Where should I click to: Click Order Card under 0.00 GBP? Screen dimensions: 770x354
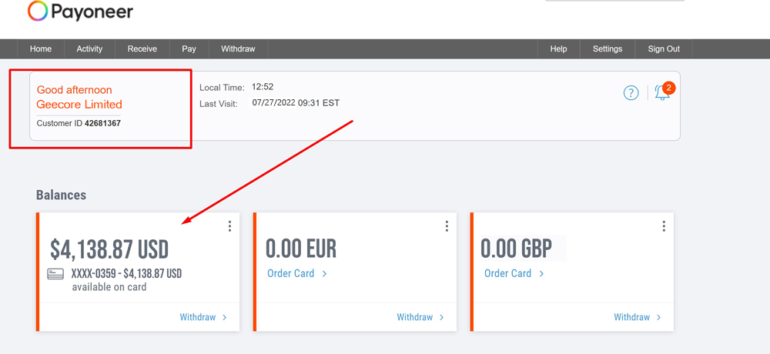pyautogui.click(x=514, y=273)
